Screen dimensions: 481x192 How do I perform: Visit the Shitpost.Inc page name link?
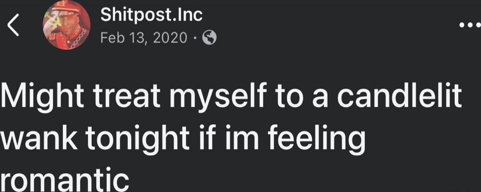click(x=151, y=15)
